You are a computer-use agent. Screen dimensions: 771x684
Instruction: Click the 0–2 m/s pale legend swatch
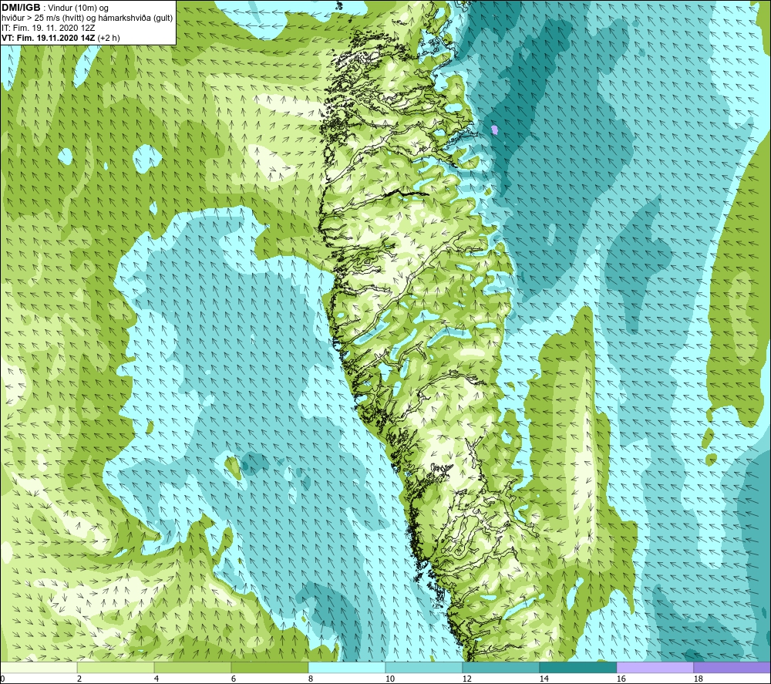point(39,667)
